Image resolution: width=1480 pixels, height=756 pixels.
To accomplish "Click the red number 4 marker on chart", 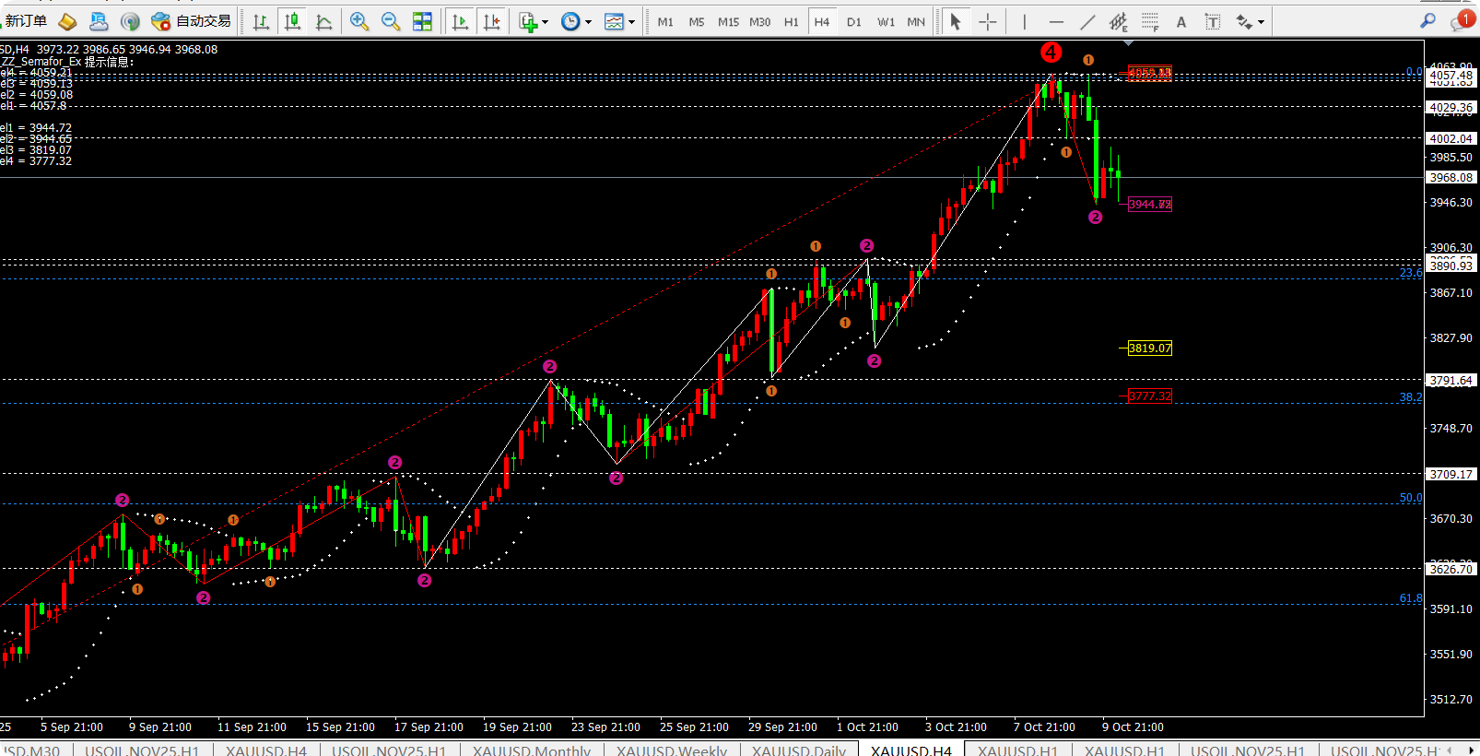I will (x=1051, y=53).
